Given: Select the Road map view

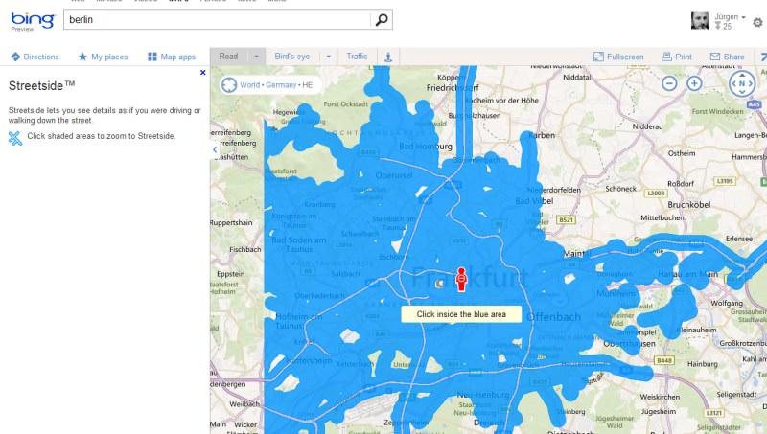Looking at the screenshot, I should (x=228, y=57).
